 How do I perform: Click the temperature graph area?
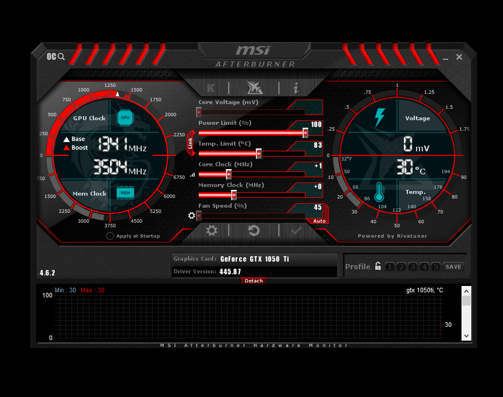tap(248, 316)
